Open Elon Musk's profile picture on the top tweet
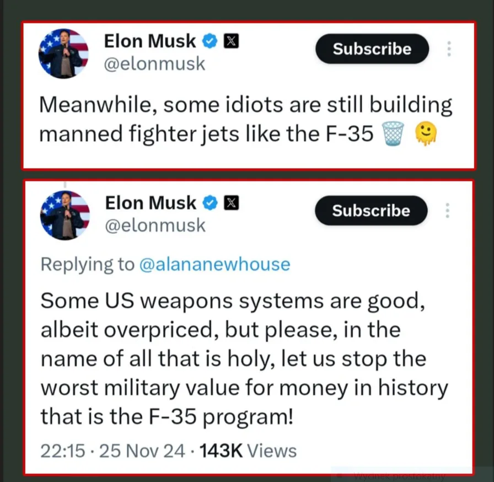Image resolution: width=494 pixels, height=482 pixels. click(x=63, y=53)
